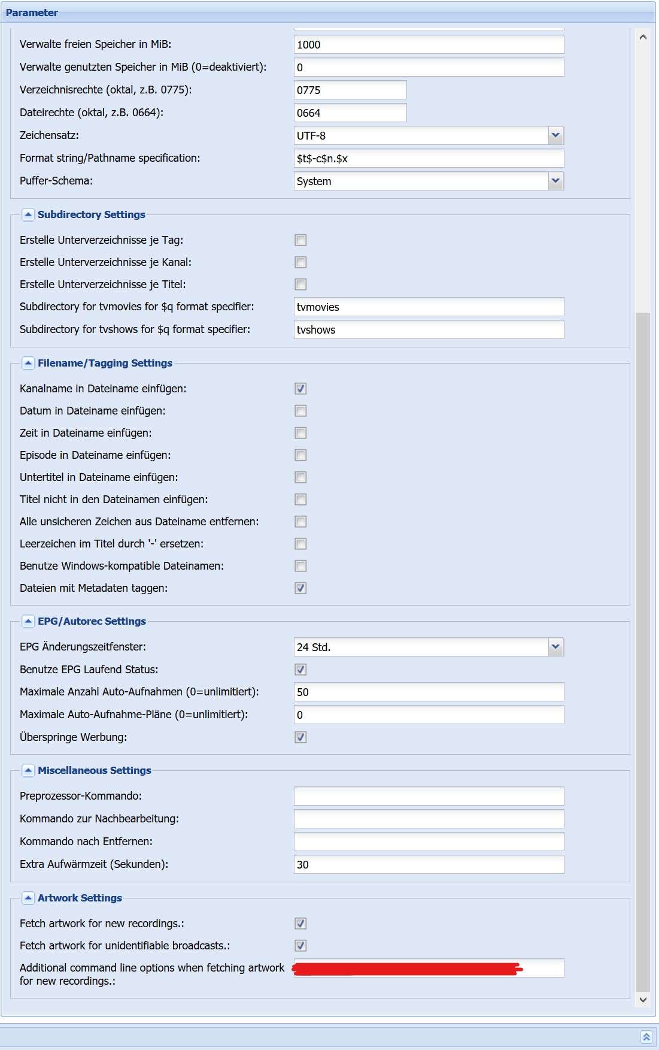Click the Miscellaneous Settings section title

(x=95, y=770)
